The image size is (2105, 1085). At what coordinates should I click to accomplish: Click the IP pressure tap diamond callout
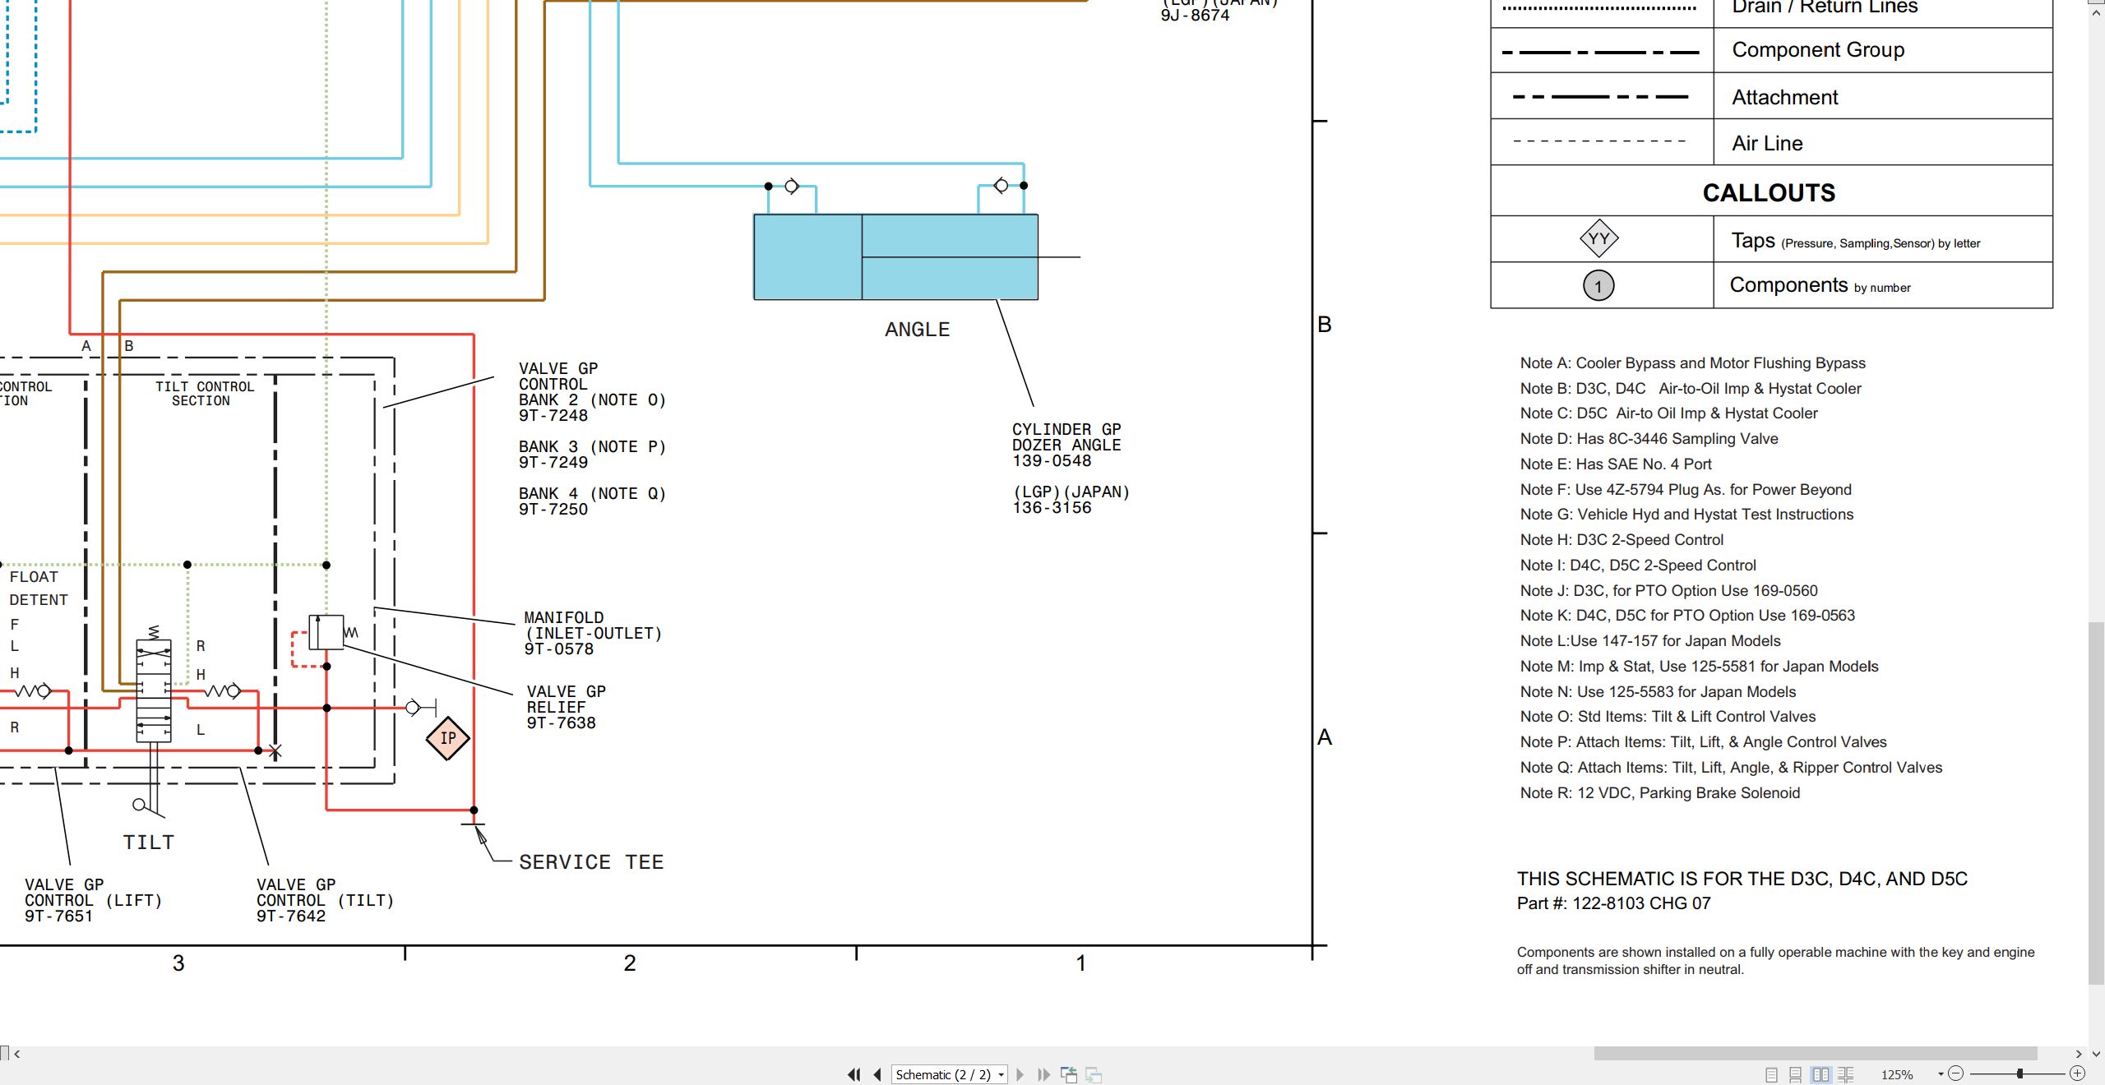(x=447, y=738)
